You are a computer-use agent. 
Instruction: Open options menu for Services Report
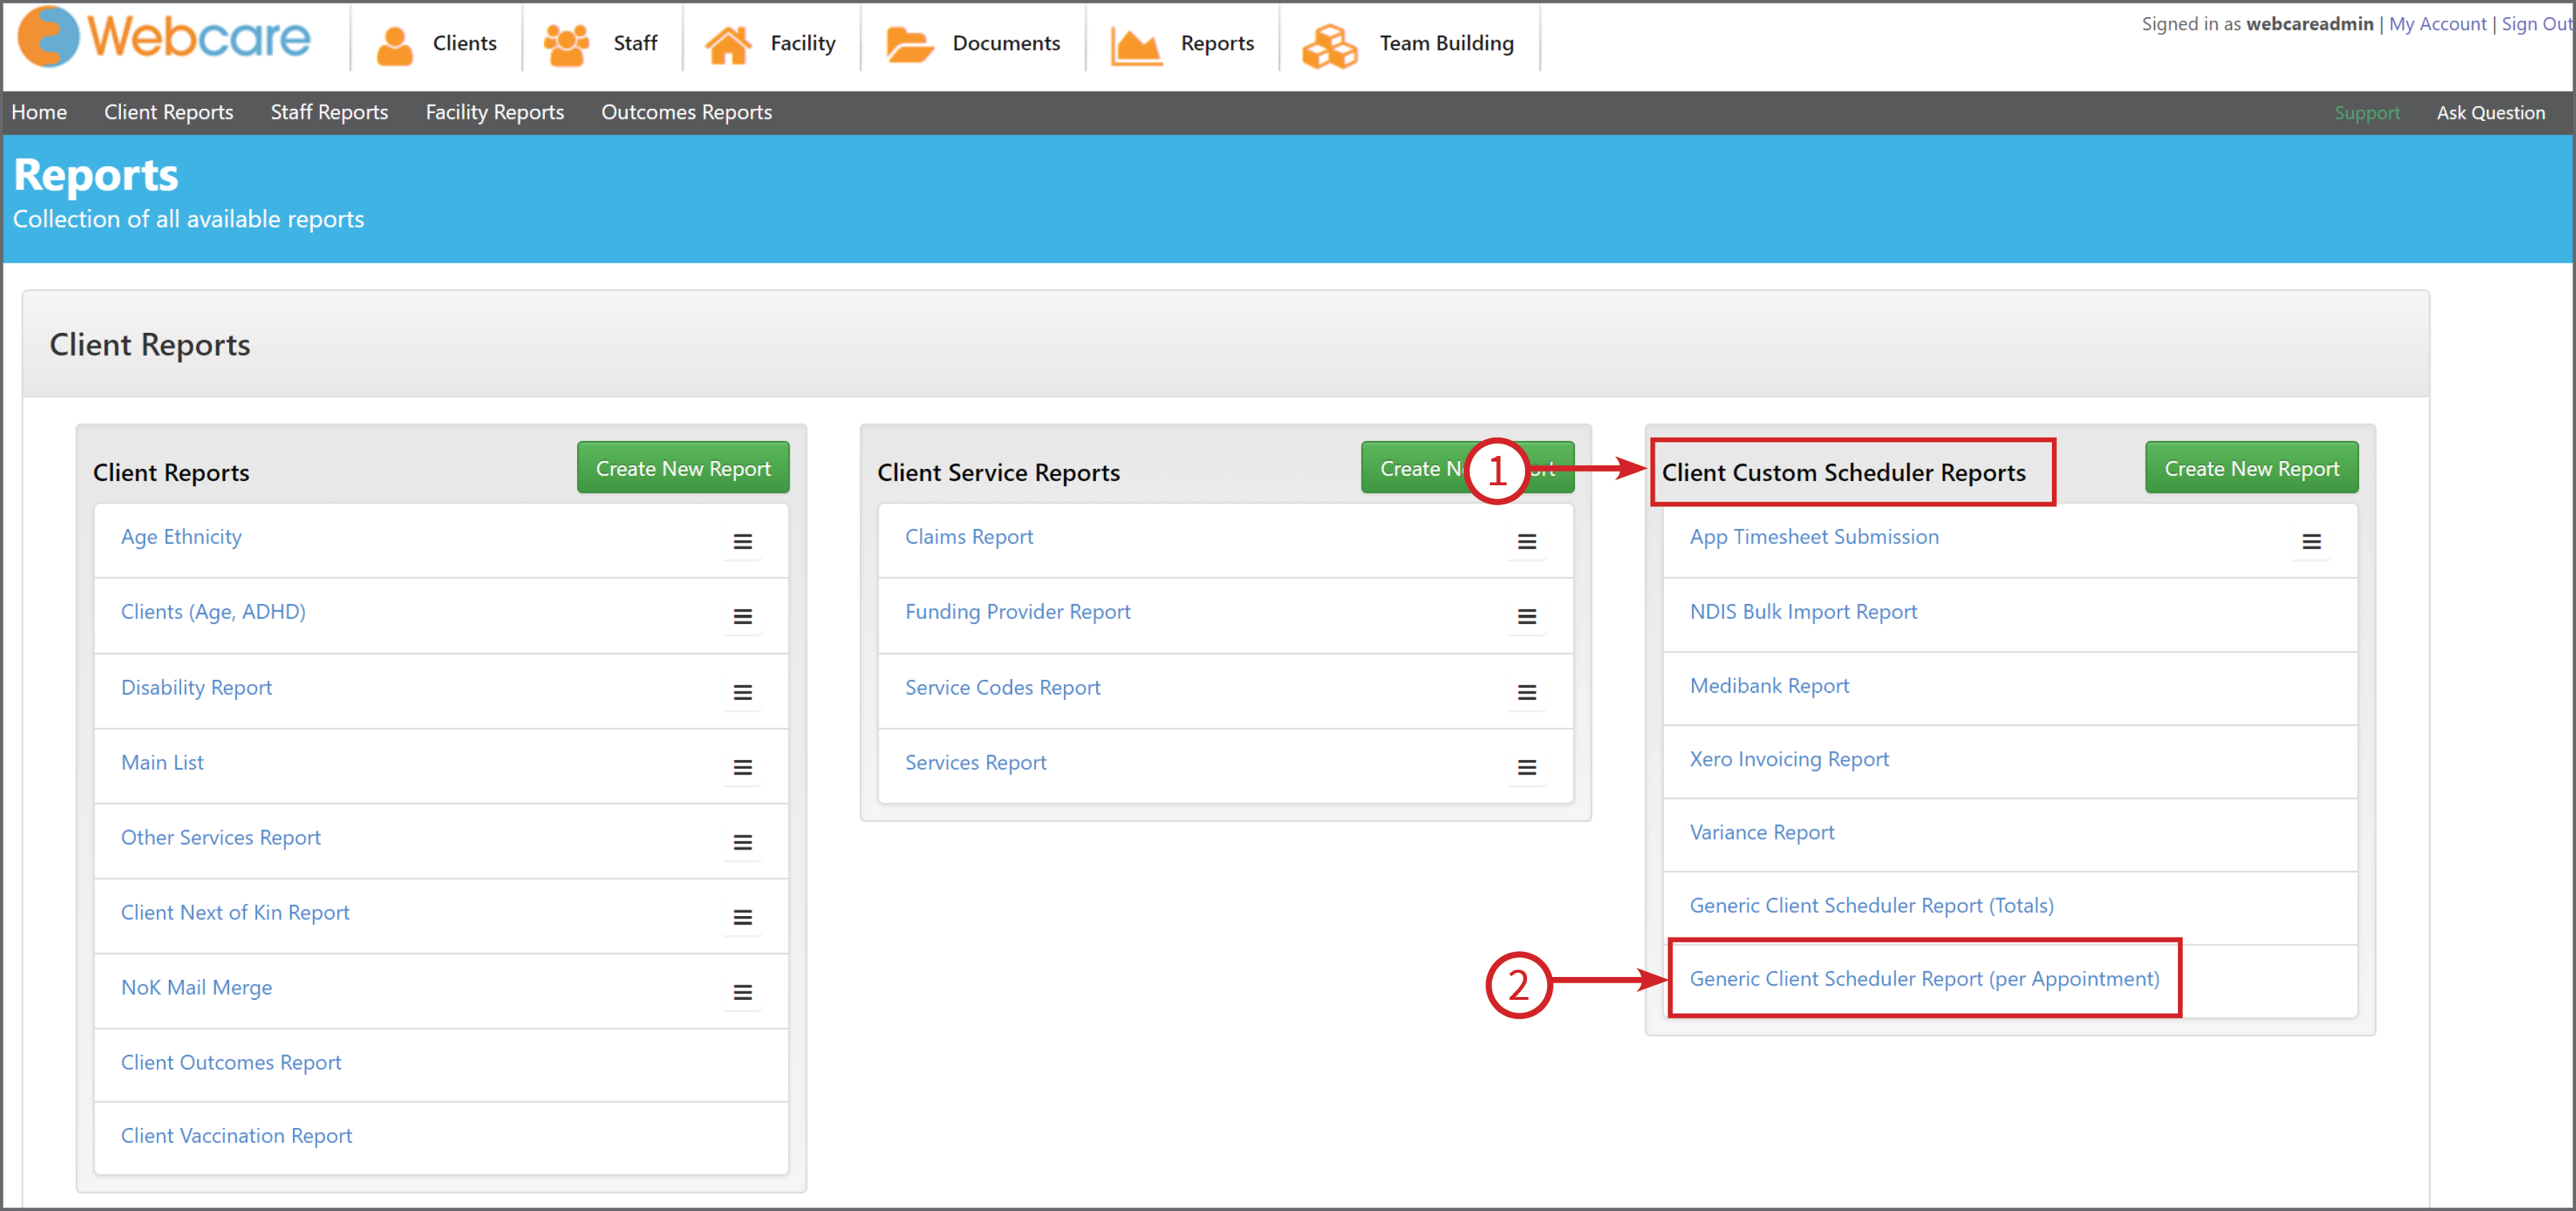coord(1526,767)
